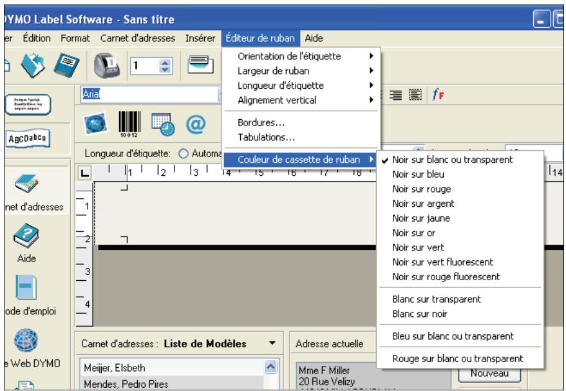Screen dimensions: 566x391
Task: Open the Aide menu
Action: coord(314,38)
